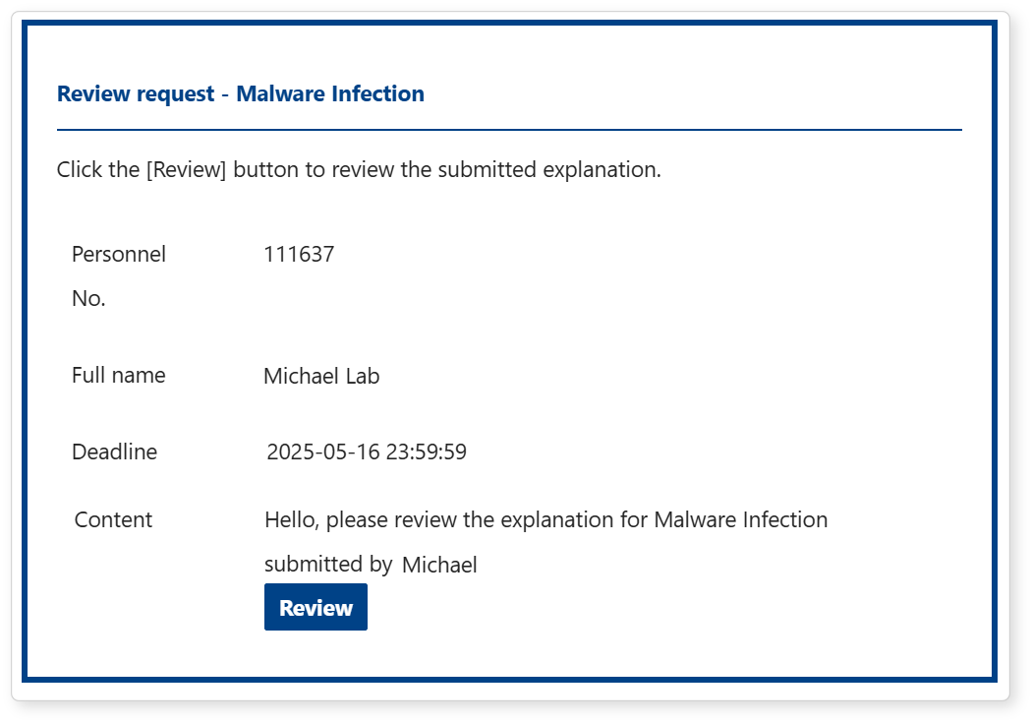
Task: Click the Hello greeting in the content message
Action: (x=291, y=519)
